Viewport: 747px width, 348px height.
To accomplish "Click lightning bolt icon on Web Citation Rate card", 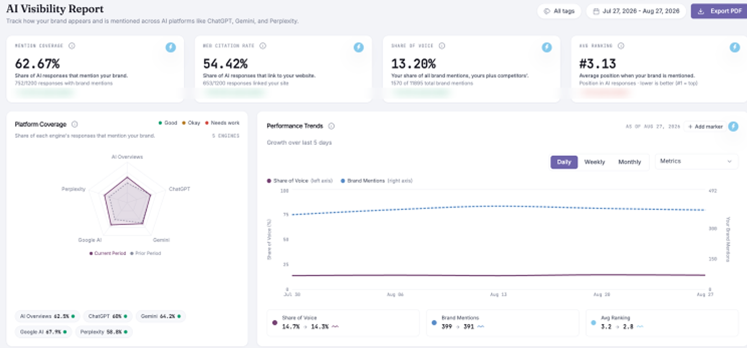I will (358, 47).
